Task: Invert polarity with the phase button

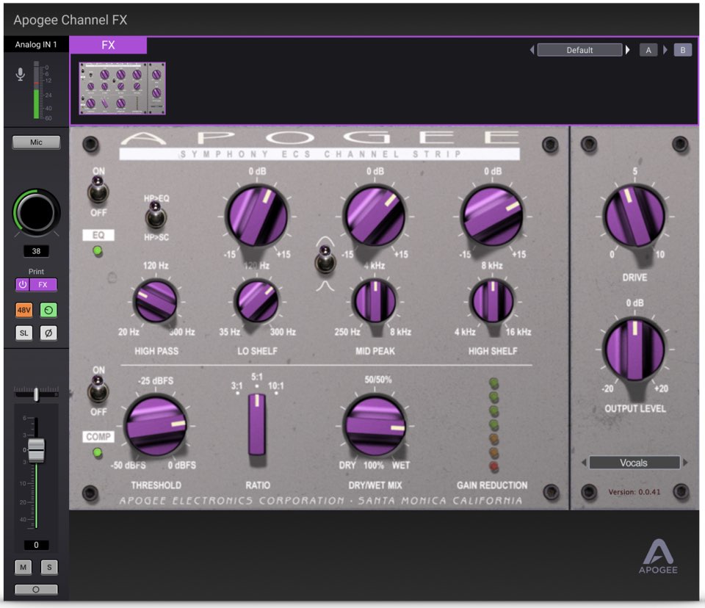Action: 48,333
